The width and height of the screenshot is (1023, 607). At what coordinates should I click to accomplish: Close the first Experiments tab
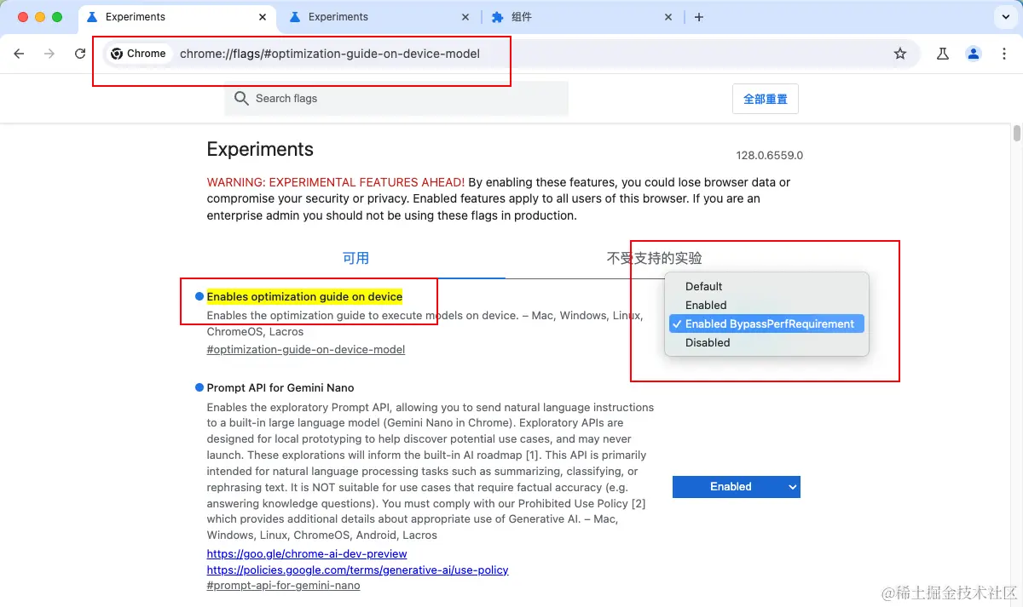pos(263,17)
